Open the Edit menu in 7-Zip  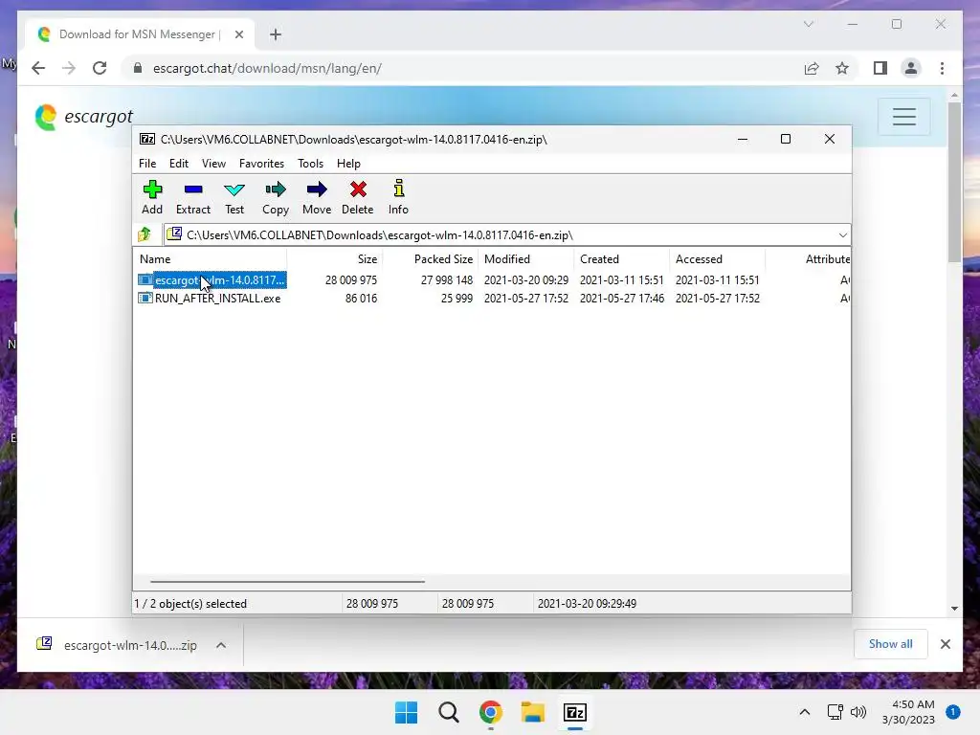pos(179,163)
